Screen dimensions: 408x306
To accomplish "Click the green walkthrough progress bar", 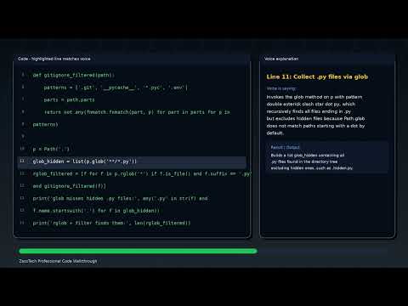I will tap(138, 251).
